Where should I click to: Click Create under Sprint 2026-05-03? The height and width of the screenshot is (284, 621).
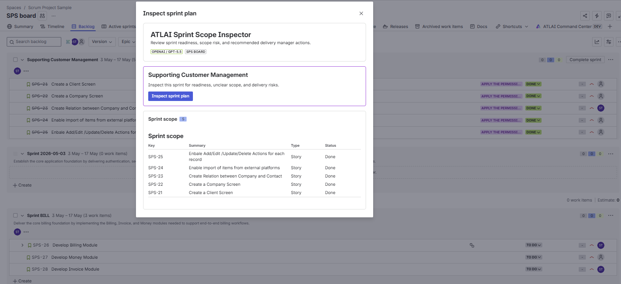click(x=22, y=185)
